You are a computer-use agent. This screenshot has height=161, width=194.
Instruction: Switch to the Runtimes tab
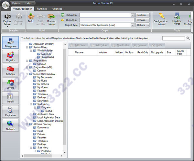(42, 9)
